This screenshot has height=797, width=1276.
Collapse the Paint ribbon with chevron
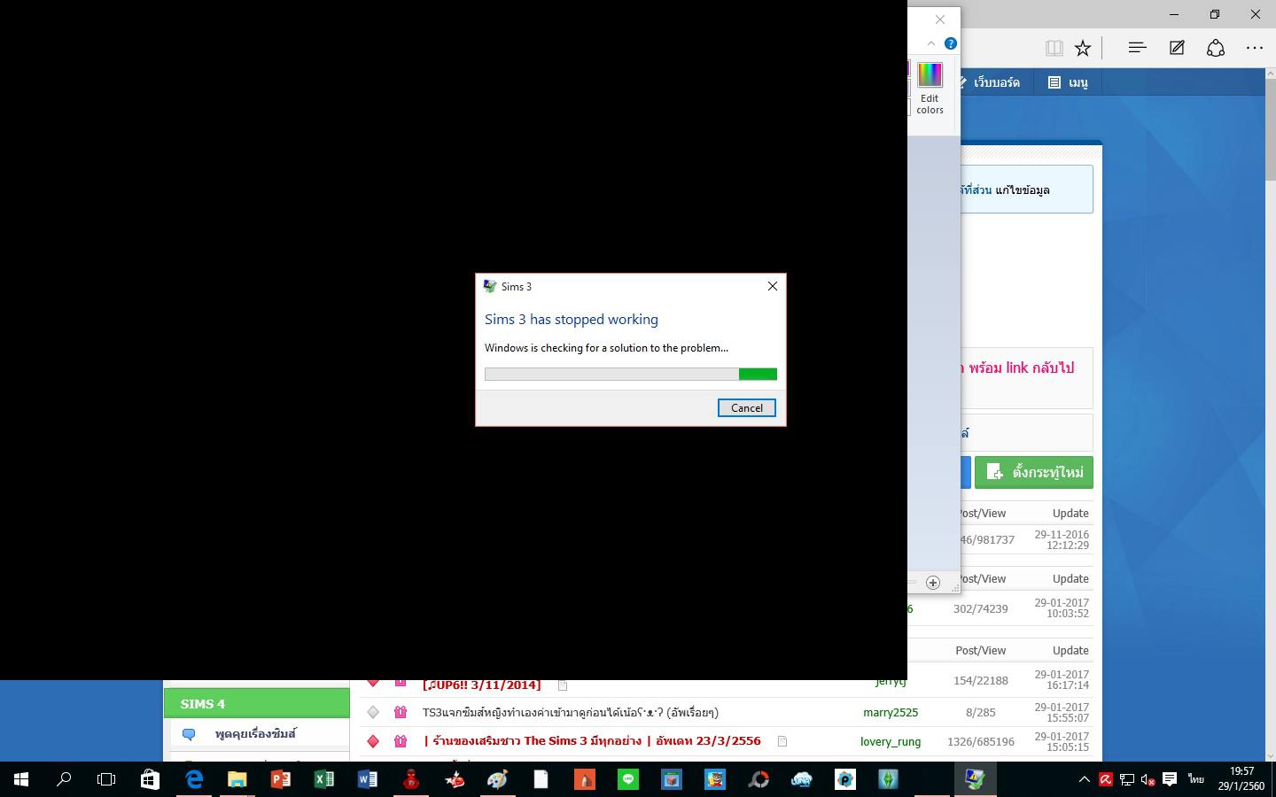931,43
